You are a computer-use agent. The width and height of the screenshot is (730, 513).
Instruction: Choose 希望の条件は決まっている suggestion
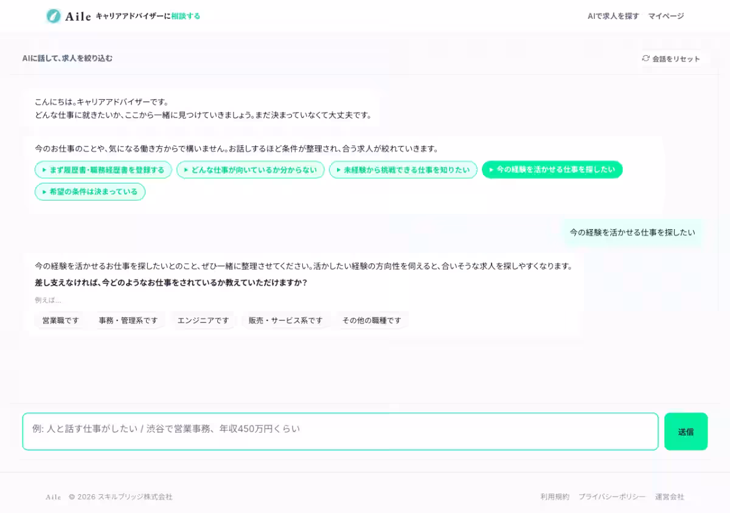pos(90,191)
